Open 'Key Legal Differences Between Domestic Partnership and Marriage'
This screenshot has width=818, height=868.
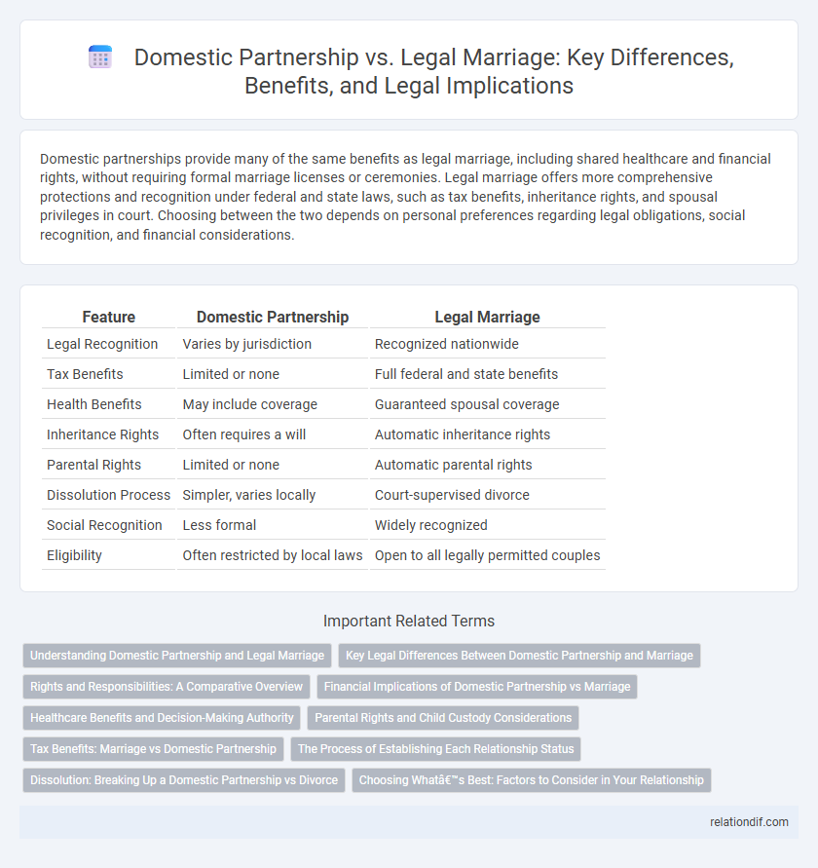519,656
